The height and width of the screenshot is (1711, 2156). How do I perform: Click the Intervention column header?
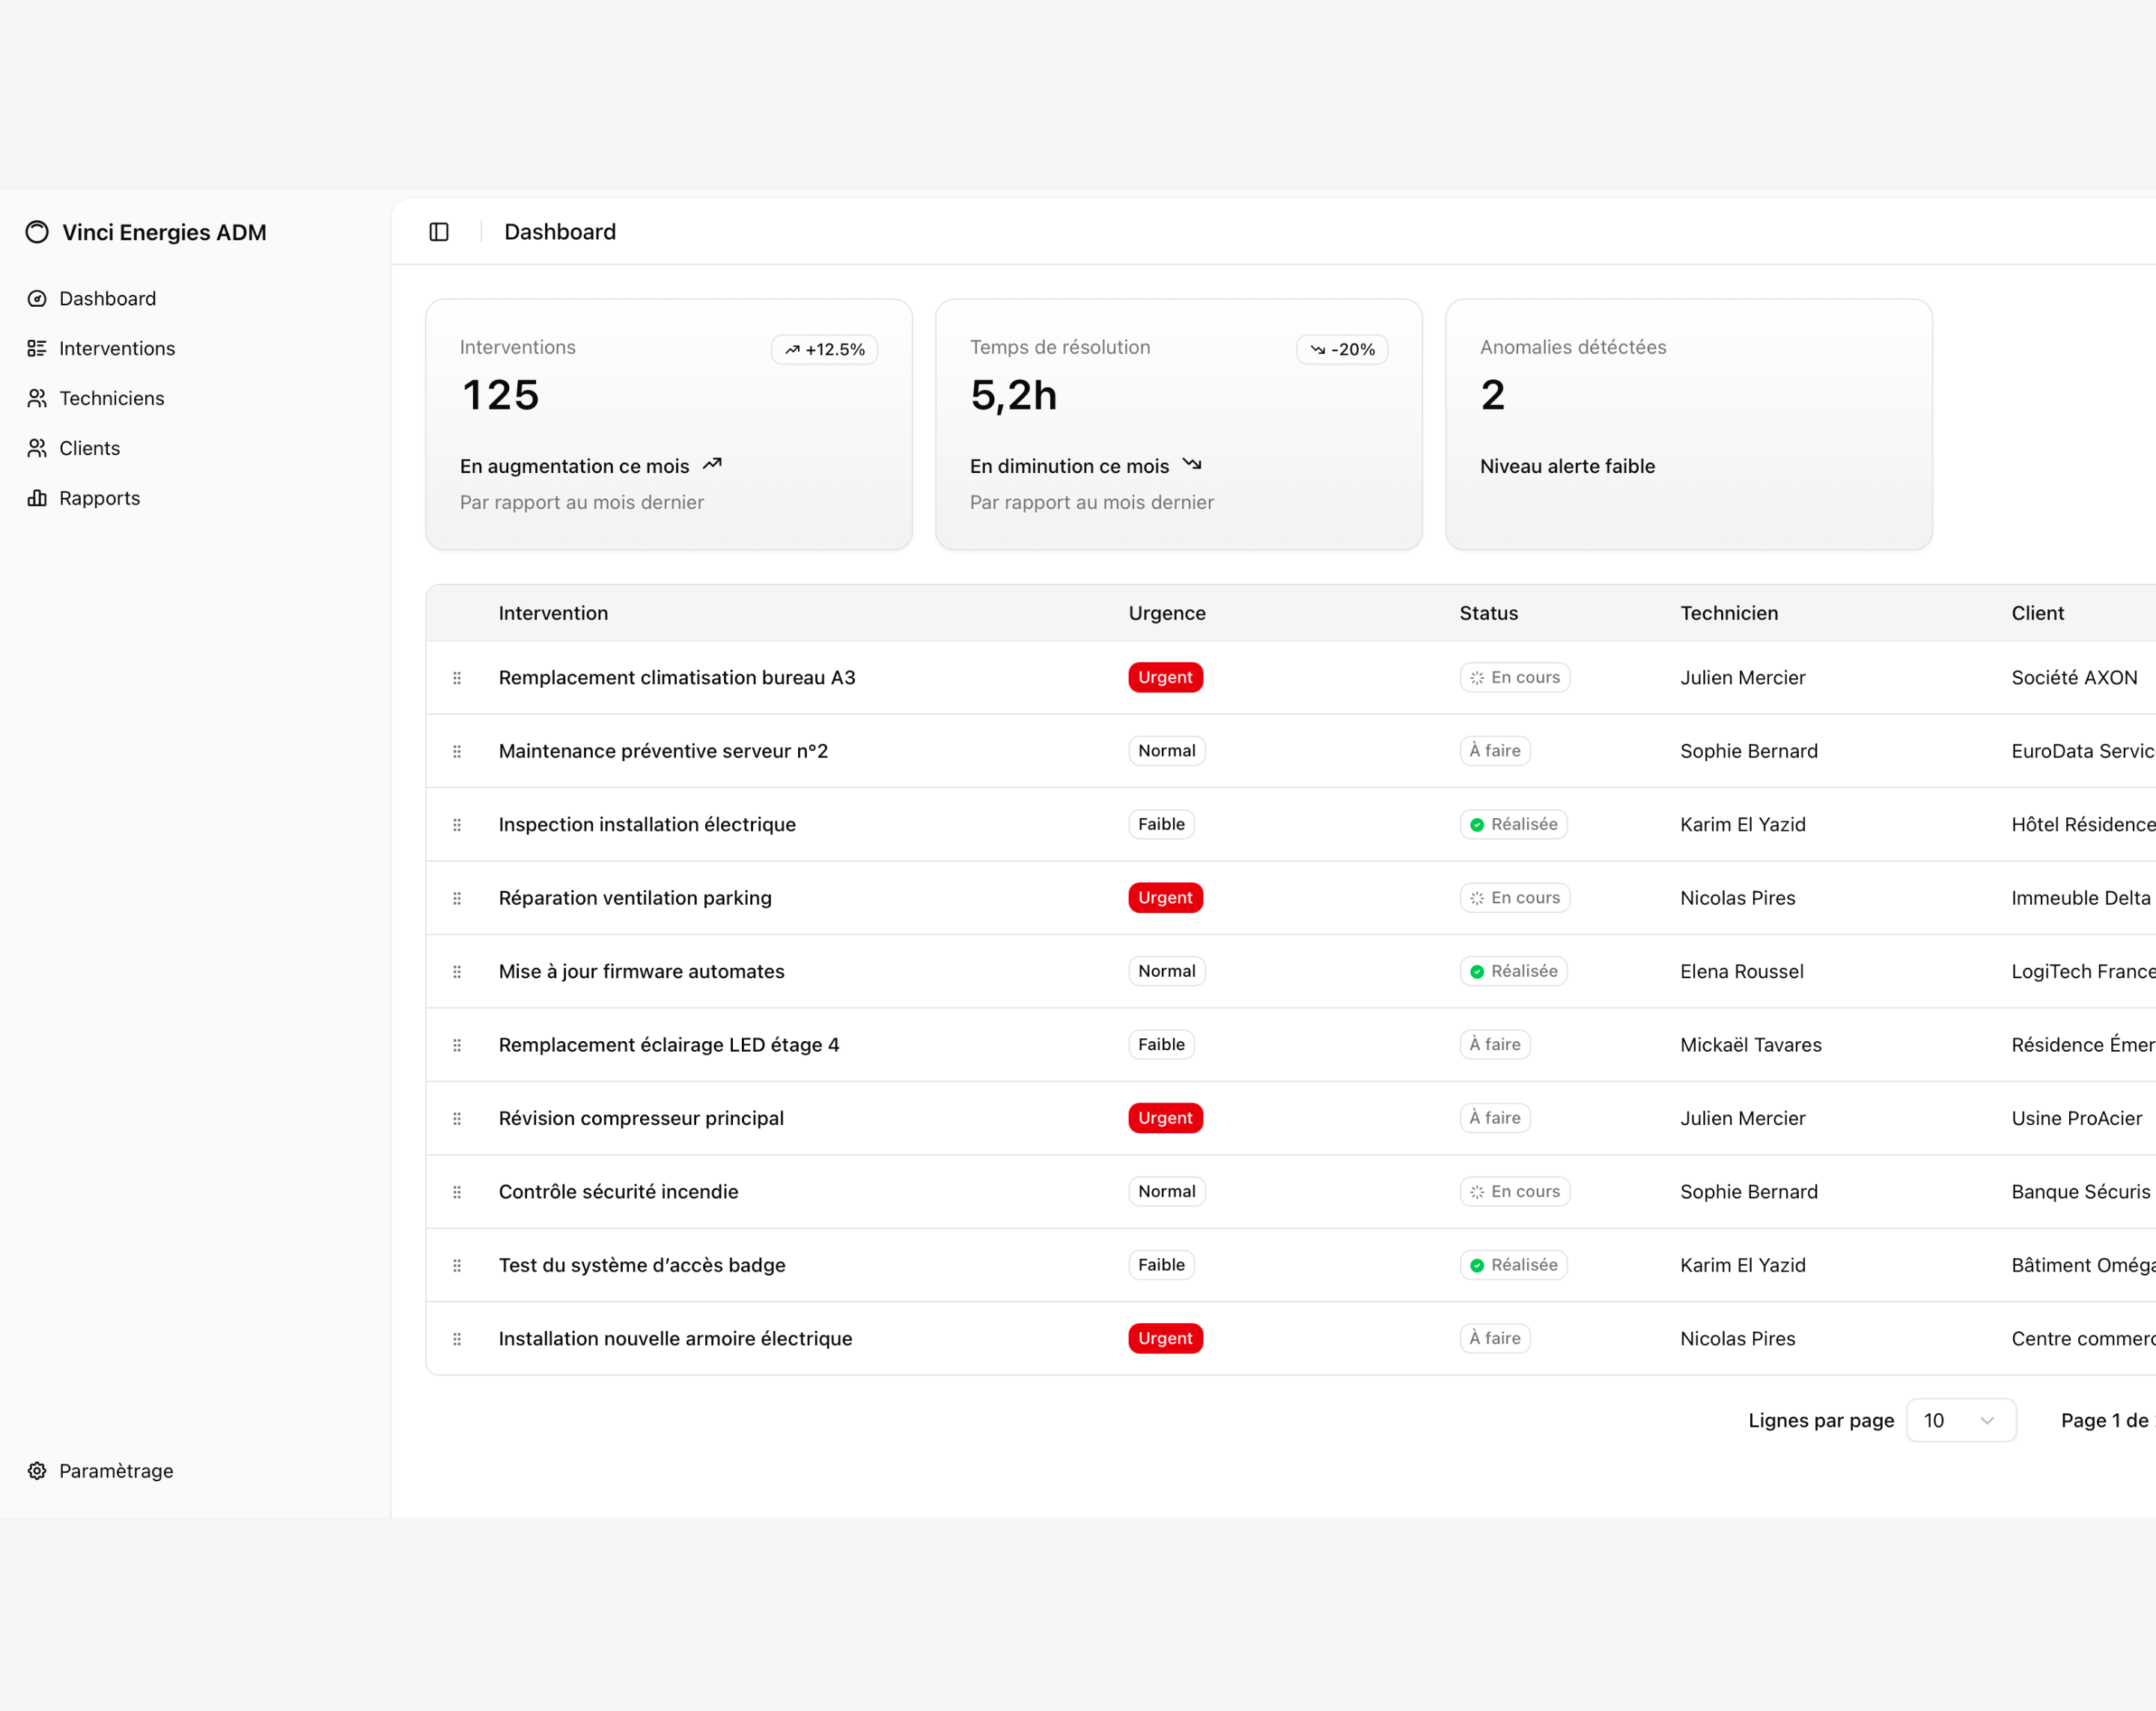click(x=553, y=613)
